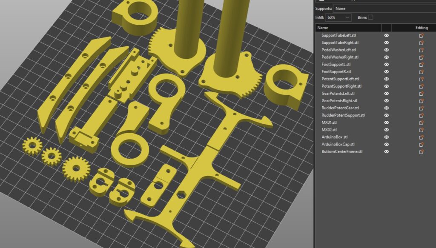Open editing for RudderPotentGear.stl
Image resolution: width=436 pixels, height=248 pixels.
point(421,108)
